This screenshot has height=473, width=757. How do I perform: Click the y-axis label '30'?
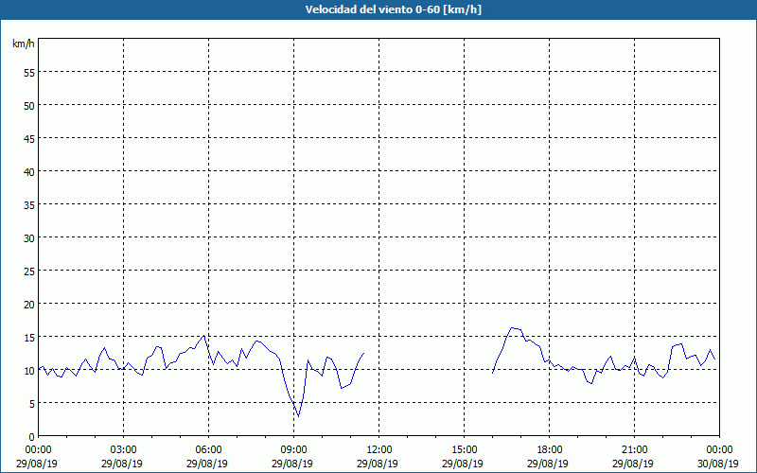click(29, 238)
